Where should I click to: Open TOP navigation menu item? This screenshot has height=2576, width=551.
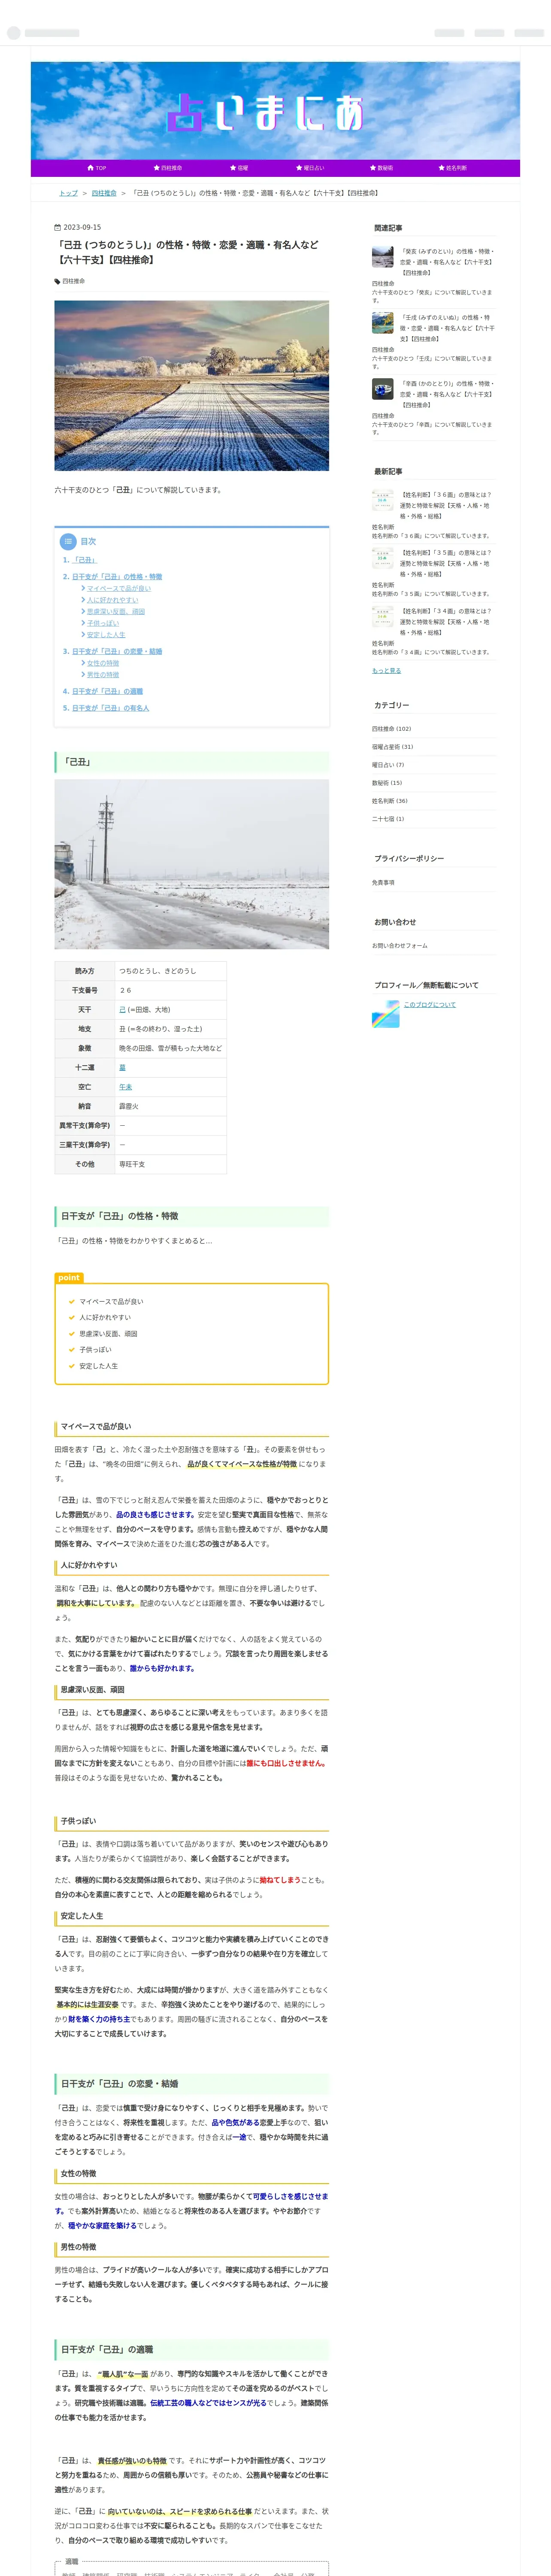click(x=96, y=168)
